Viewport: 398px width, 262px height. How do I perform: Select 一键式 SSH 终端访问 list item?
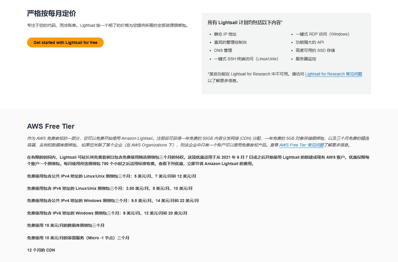click(247, 59)
